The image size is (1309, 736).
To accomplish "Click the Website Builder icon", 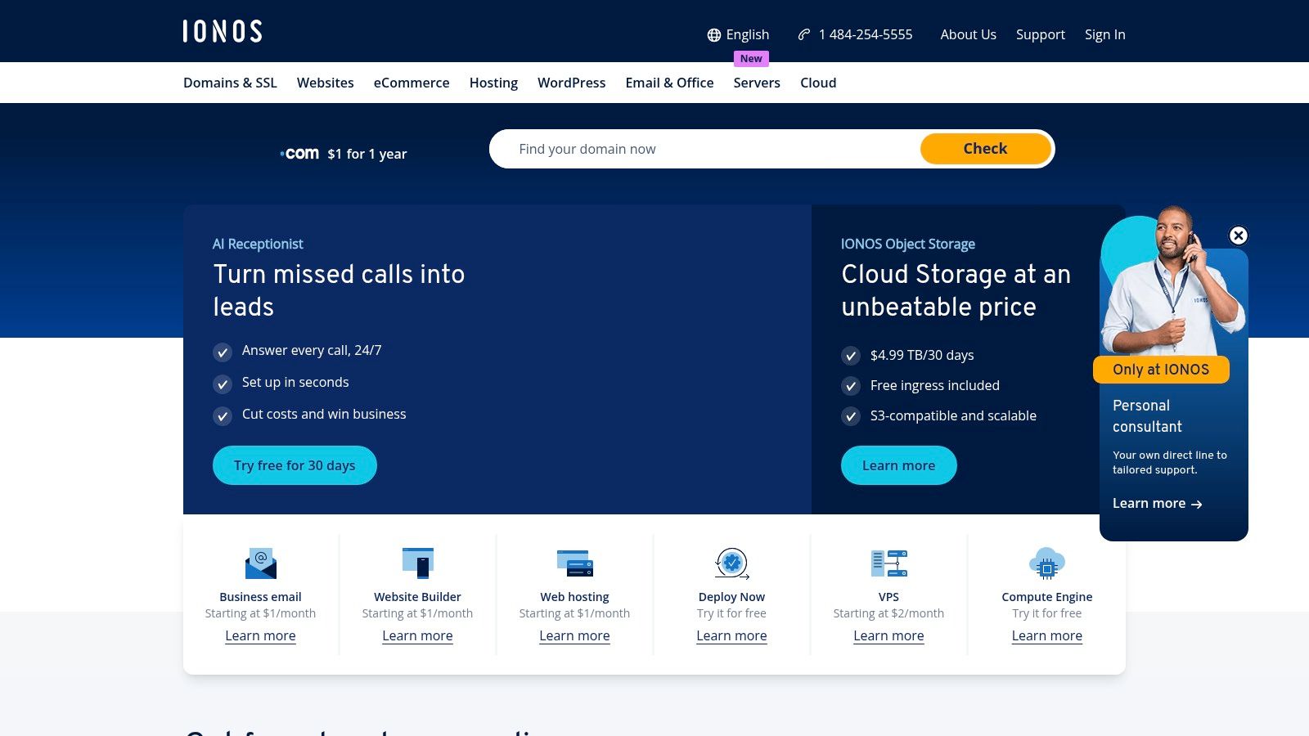I will tap(417, 563).
